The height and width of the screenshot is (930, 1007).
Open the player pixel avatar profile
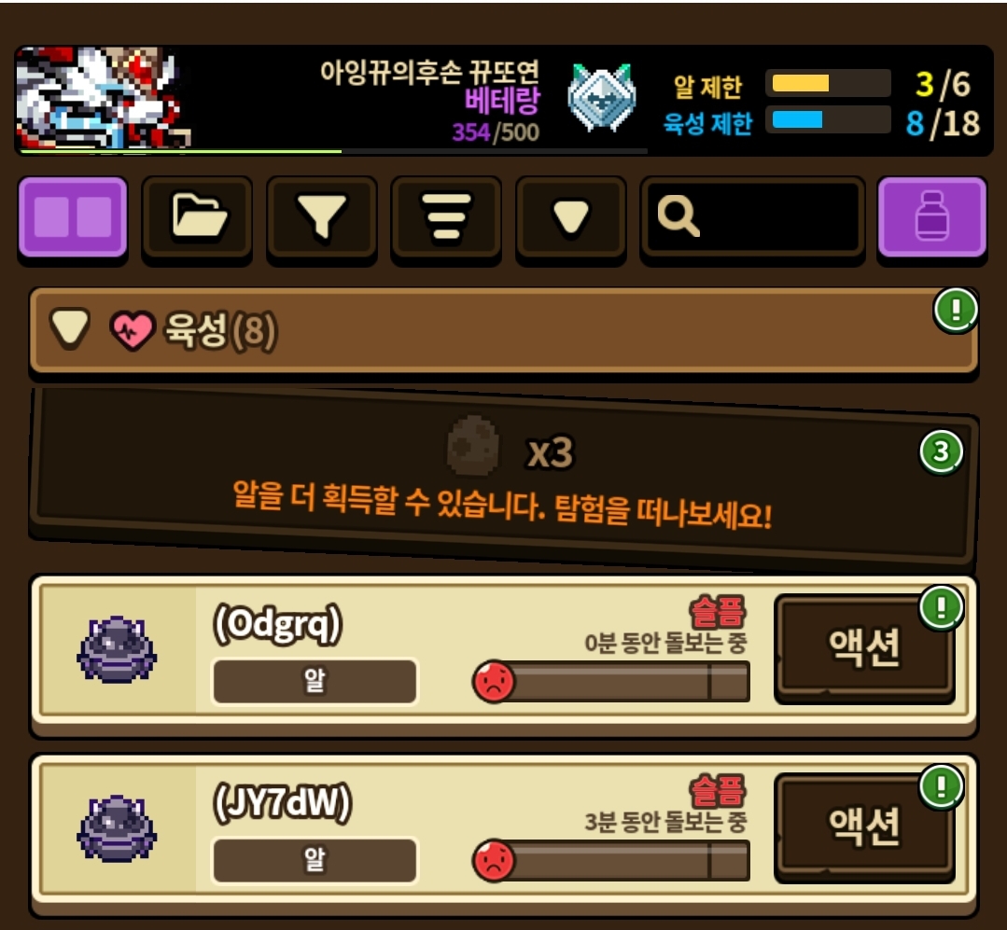pos(104,98)
